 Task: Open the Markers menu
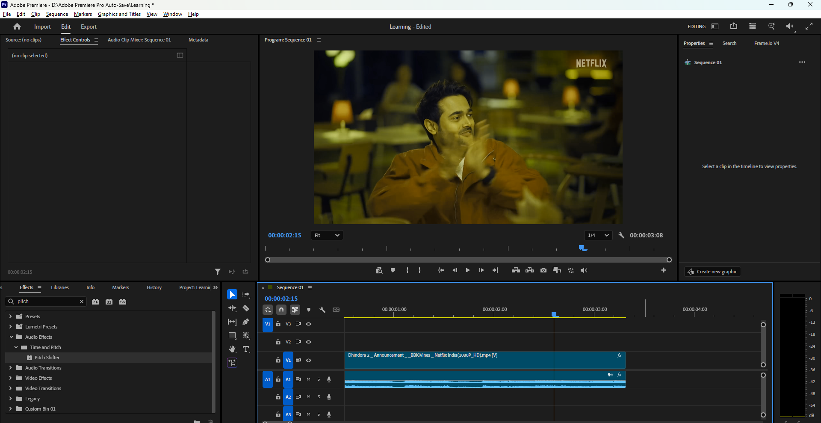[x=83, y=14]
